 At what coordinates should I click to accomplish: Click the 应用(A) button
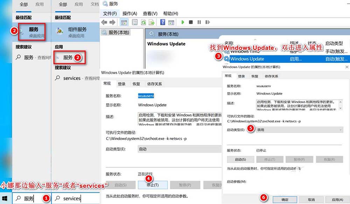(337, 199)
